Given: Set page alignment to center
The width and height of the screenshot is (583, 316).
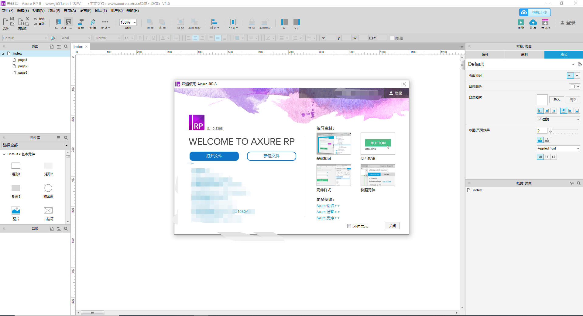Looking at the screenshot, I should (x=577, y=76).
